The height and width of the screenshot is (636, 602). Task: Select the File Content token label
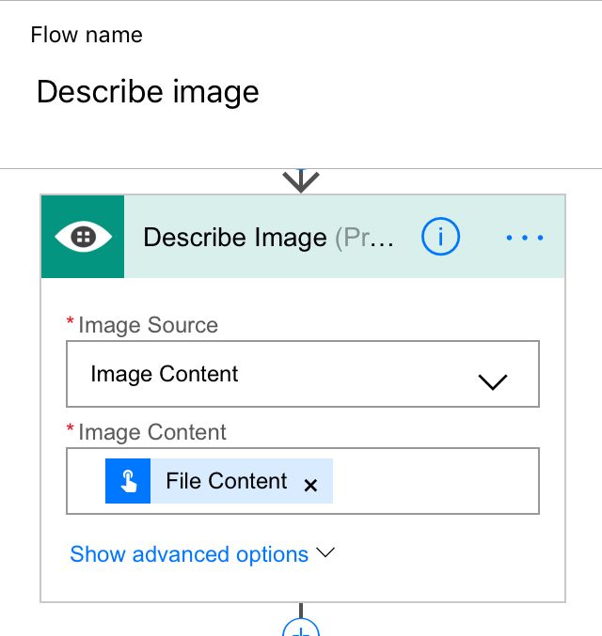point(226,481)
